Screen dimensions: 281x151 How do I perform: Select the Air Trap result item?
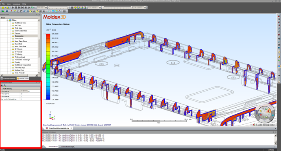[x=17, y=26]
